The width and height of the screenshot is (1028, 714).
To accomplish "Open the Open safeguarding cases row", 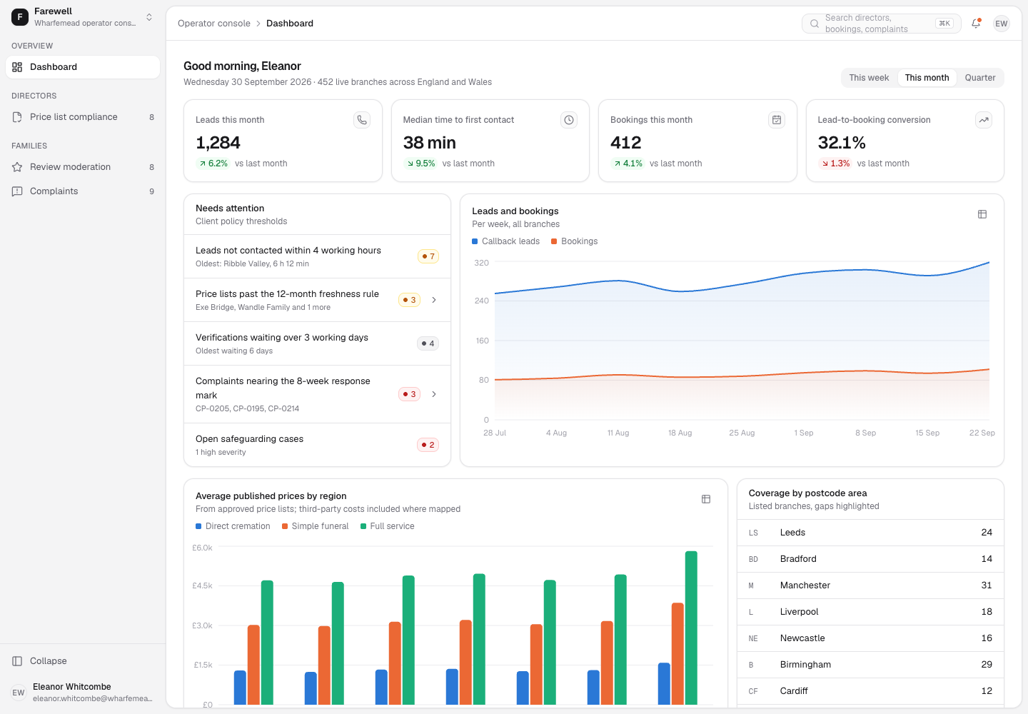I will pyautogui.click(x=317, y=445).
